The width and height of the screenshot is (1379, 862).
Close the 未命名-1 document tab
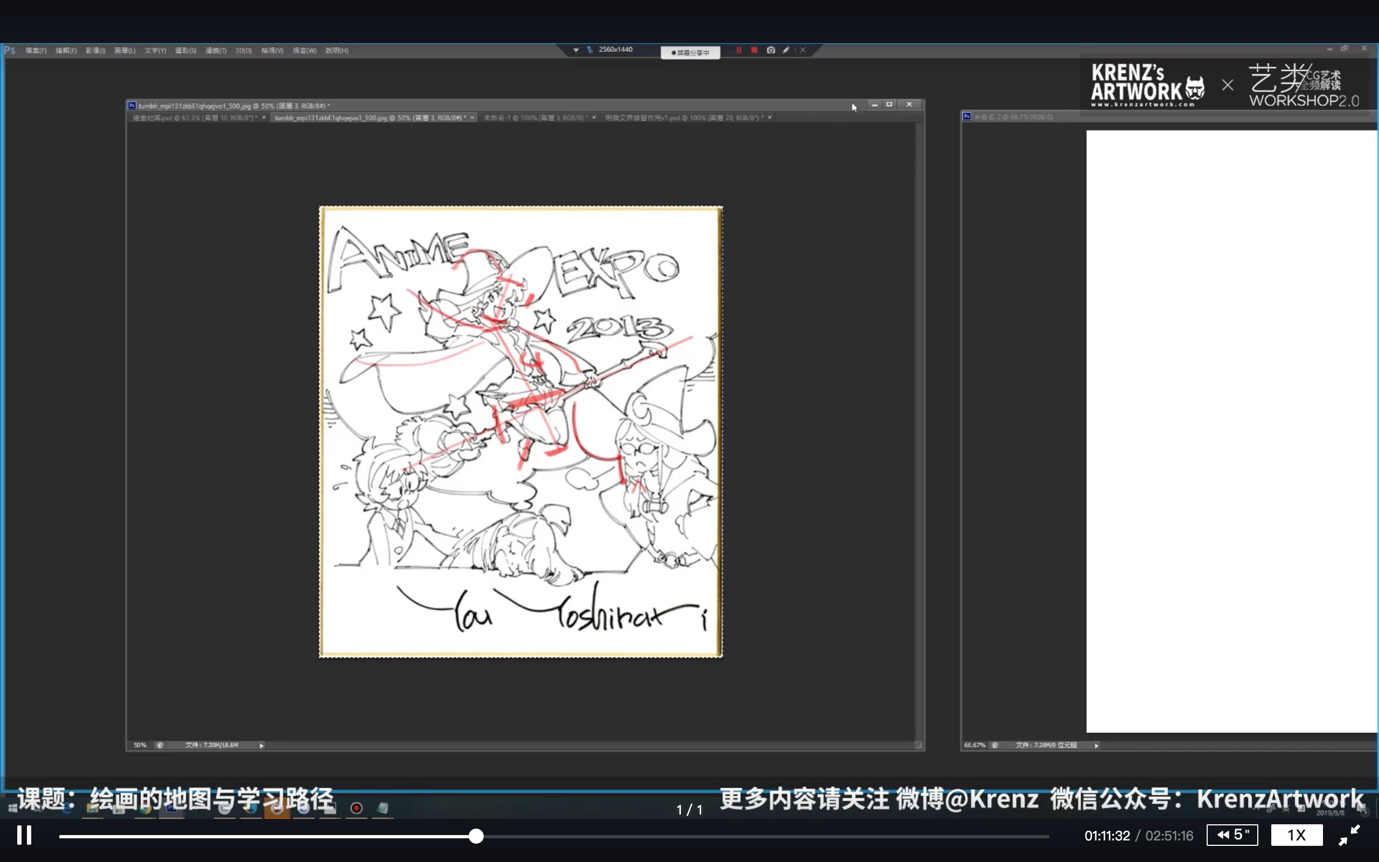(x=594, y=117)
